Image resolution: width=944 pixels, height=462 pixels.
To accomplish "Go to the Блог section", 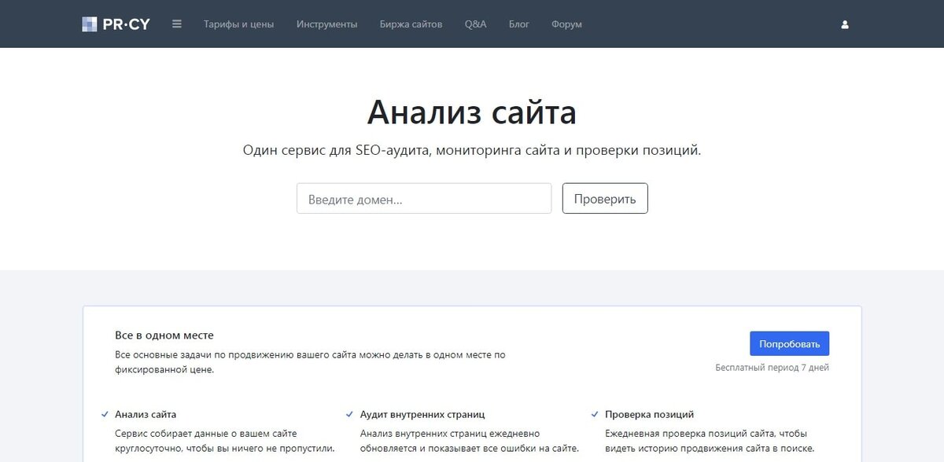I will [519, 24].
